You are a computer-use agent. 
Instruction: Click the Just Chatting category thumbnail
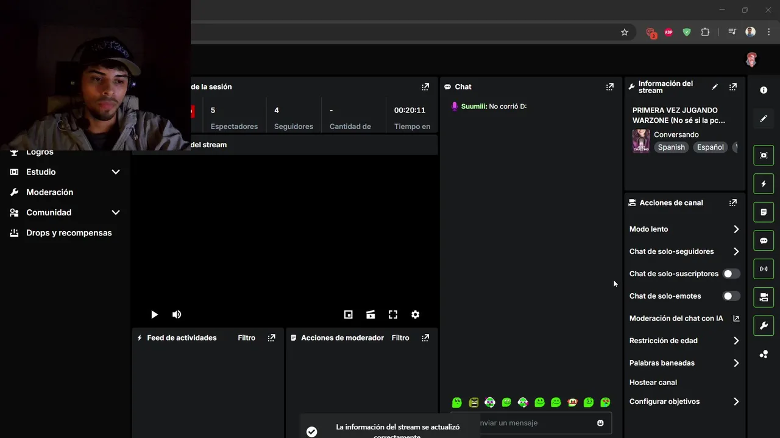point(641,141)
